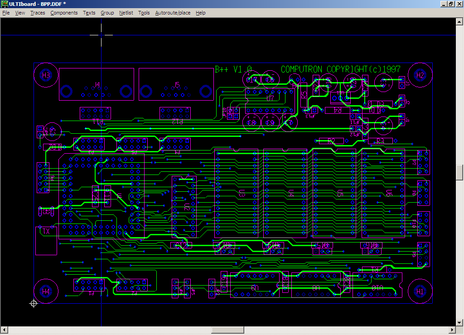Select the J5 connector component

point(176,84)
